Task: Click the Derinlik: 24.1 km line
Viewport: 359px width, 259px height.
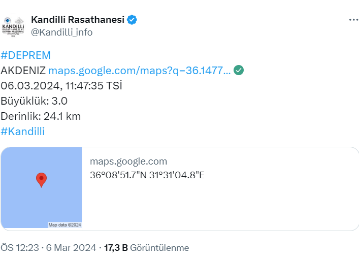Action: tap(41, 116)
